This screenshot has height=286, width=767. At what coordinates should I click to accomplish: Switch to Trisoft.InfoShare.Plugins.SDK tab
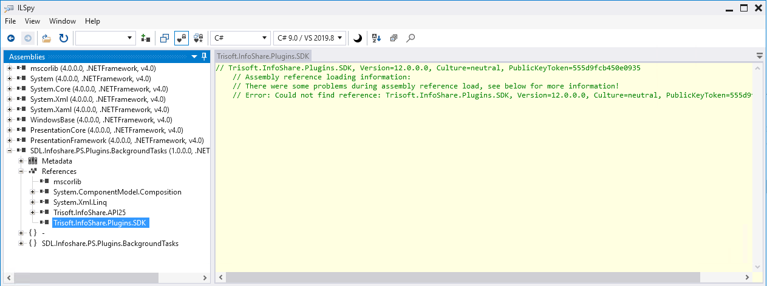pyautogui.click(x=264, y=56)
